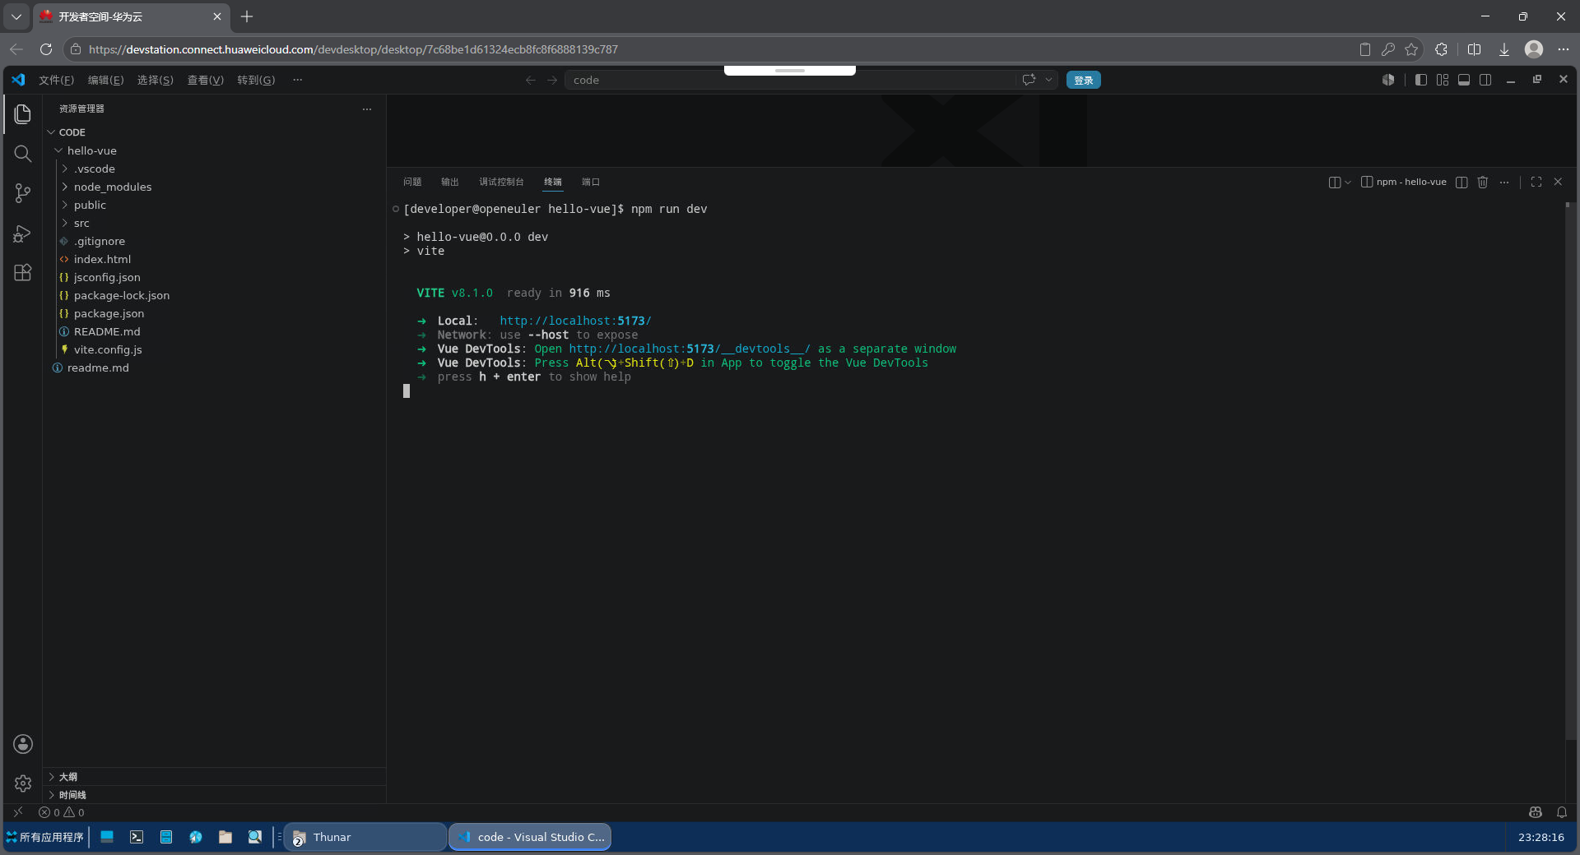The image size is (1580, 855).
Task: Open the browser downloads icon
Action: tap(1504, 49)
